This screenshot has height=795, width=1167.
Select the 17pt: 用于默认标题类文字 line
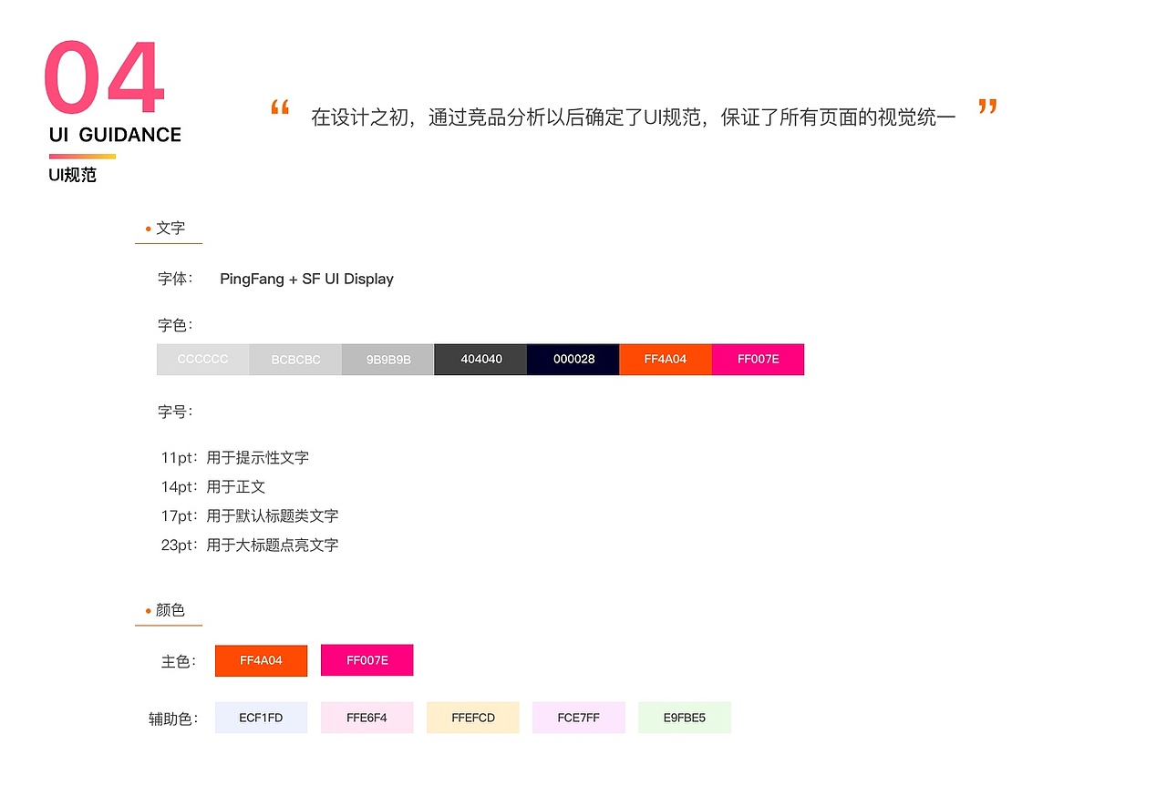[250, 515]
